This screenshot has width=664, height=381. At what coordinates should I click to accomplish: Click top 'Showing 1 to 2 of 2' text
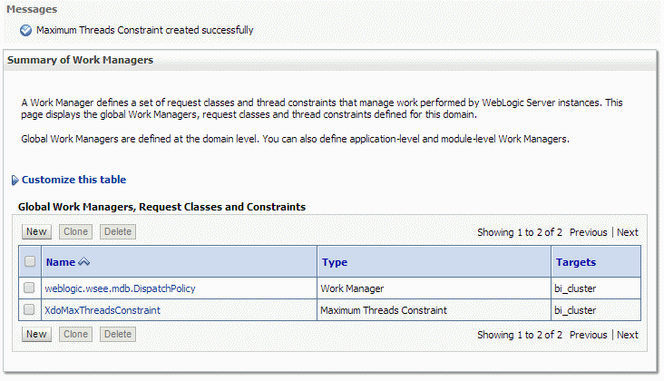[x=520, y=232]
